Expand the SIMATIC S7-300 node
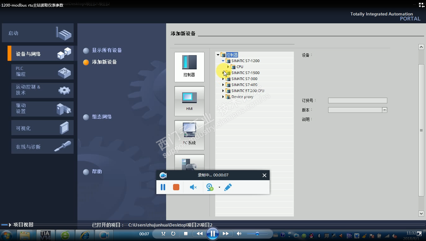Viewport: 426px width, 241px height. (223, 79)
